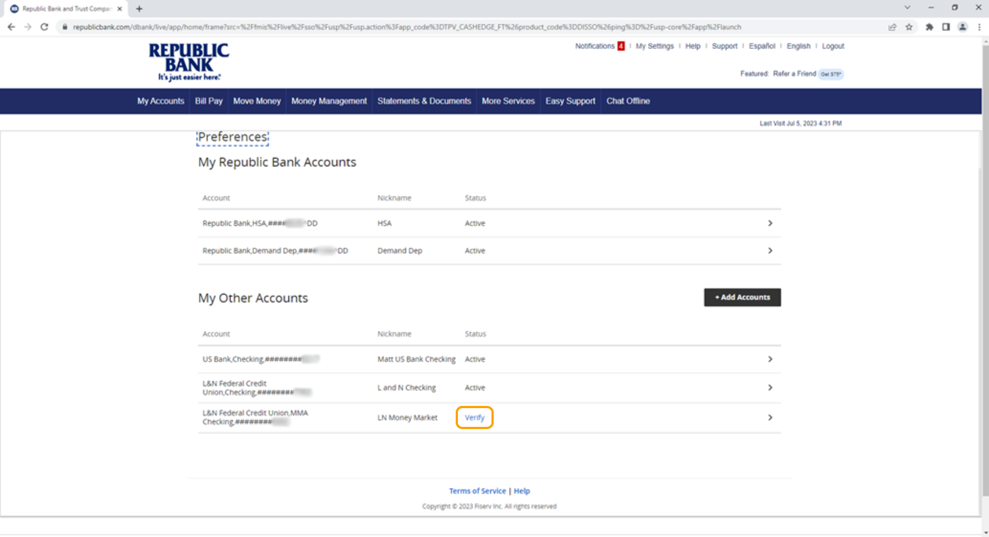
Task: Toggle the browser side panel icon
Action: coord(946,27)
